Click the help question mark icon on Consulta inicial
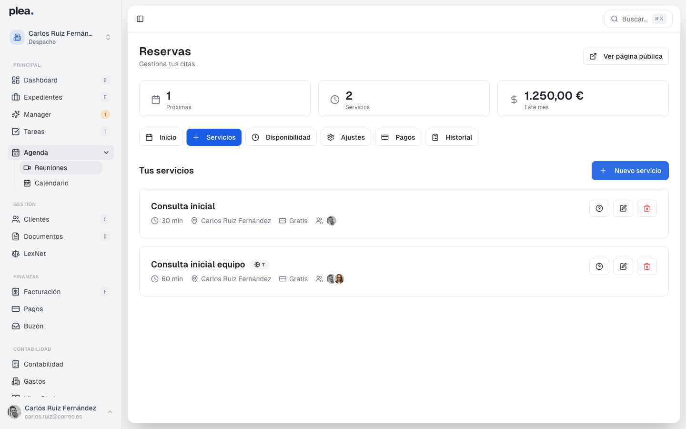This screenshot has height=429, width=686. click(599, 208)
